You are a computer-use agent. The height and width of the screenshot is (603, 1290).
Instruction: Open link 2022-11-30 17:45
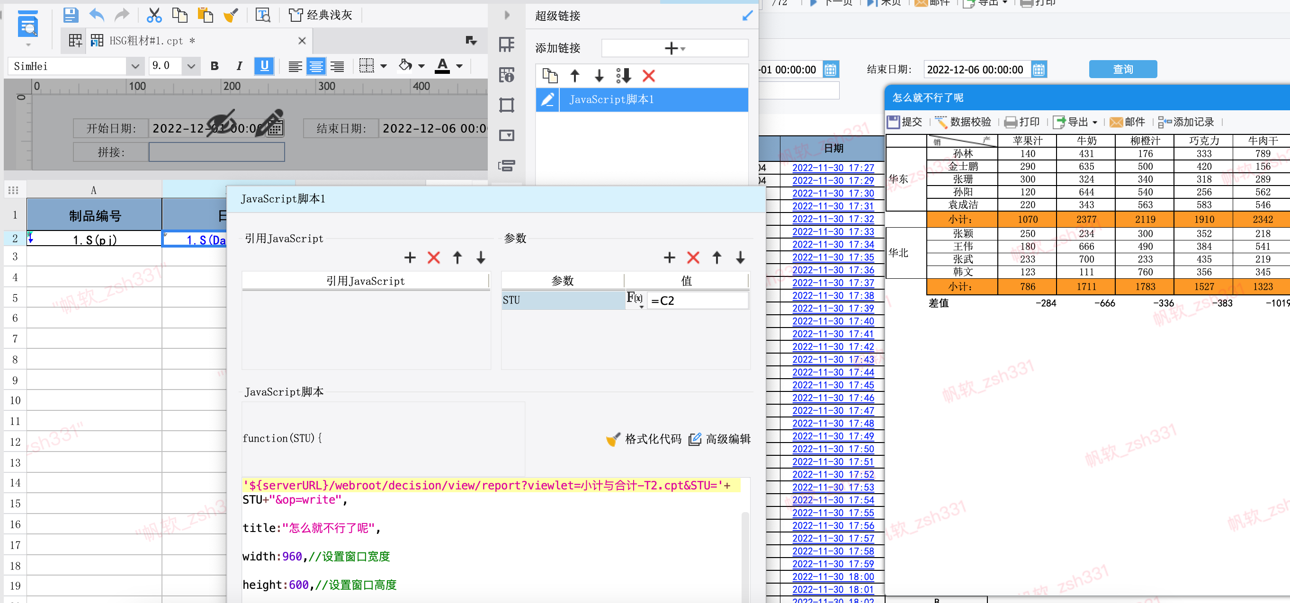[x=833, y=385]
